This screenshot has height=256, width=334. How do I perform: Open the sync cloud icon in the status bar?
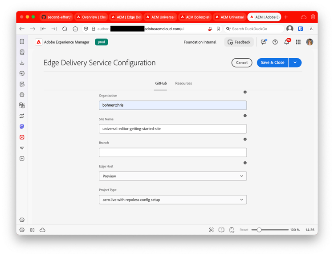tap(42, 230)
